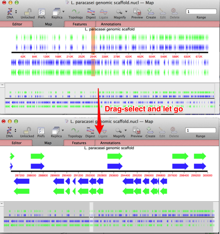This screenshot has height=234, width=220.
Task: Collapse the overview panel in the upper window
Action: pos(2,85)
